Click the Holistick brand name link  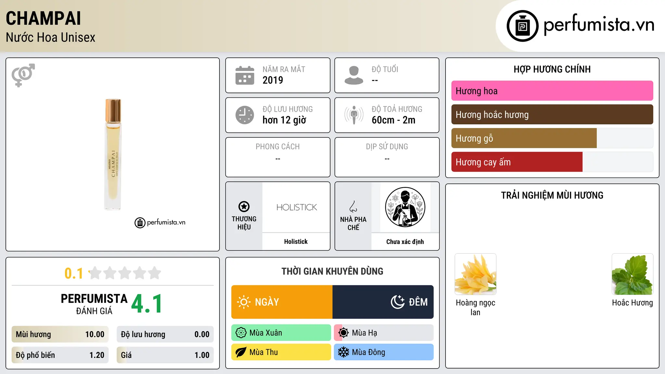(296, 242)
